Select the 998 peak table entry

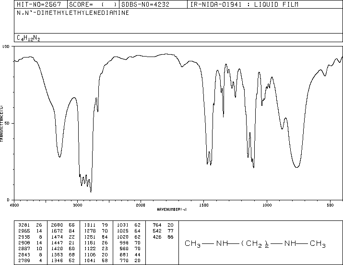(124, 242)
